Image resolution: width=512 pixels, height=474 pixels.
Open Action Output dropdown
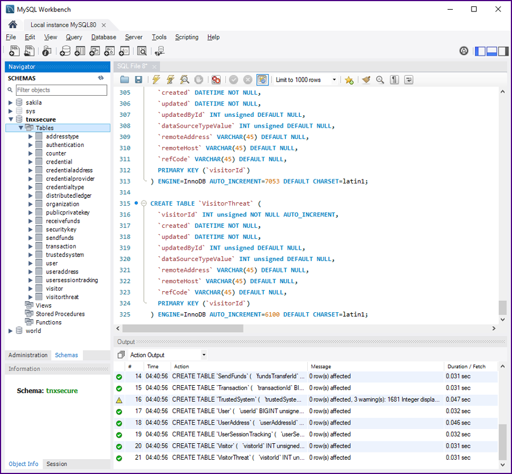204,355
